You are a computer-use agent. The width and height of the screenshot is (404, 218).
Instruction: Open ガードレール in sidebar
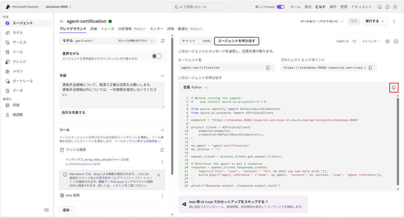(x=27, y=81)
